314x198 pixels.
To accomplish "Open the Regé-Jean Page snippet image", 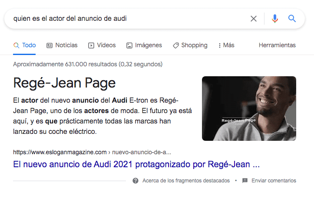I will 249,108.
